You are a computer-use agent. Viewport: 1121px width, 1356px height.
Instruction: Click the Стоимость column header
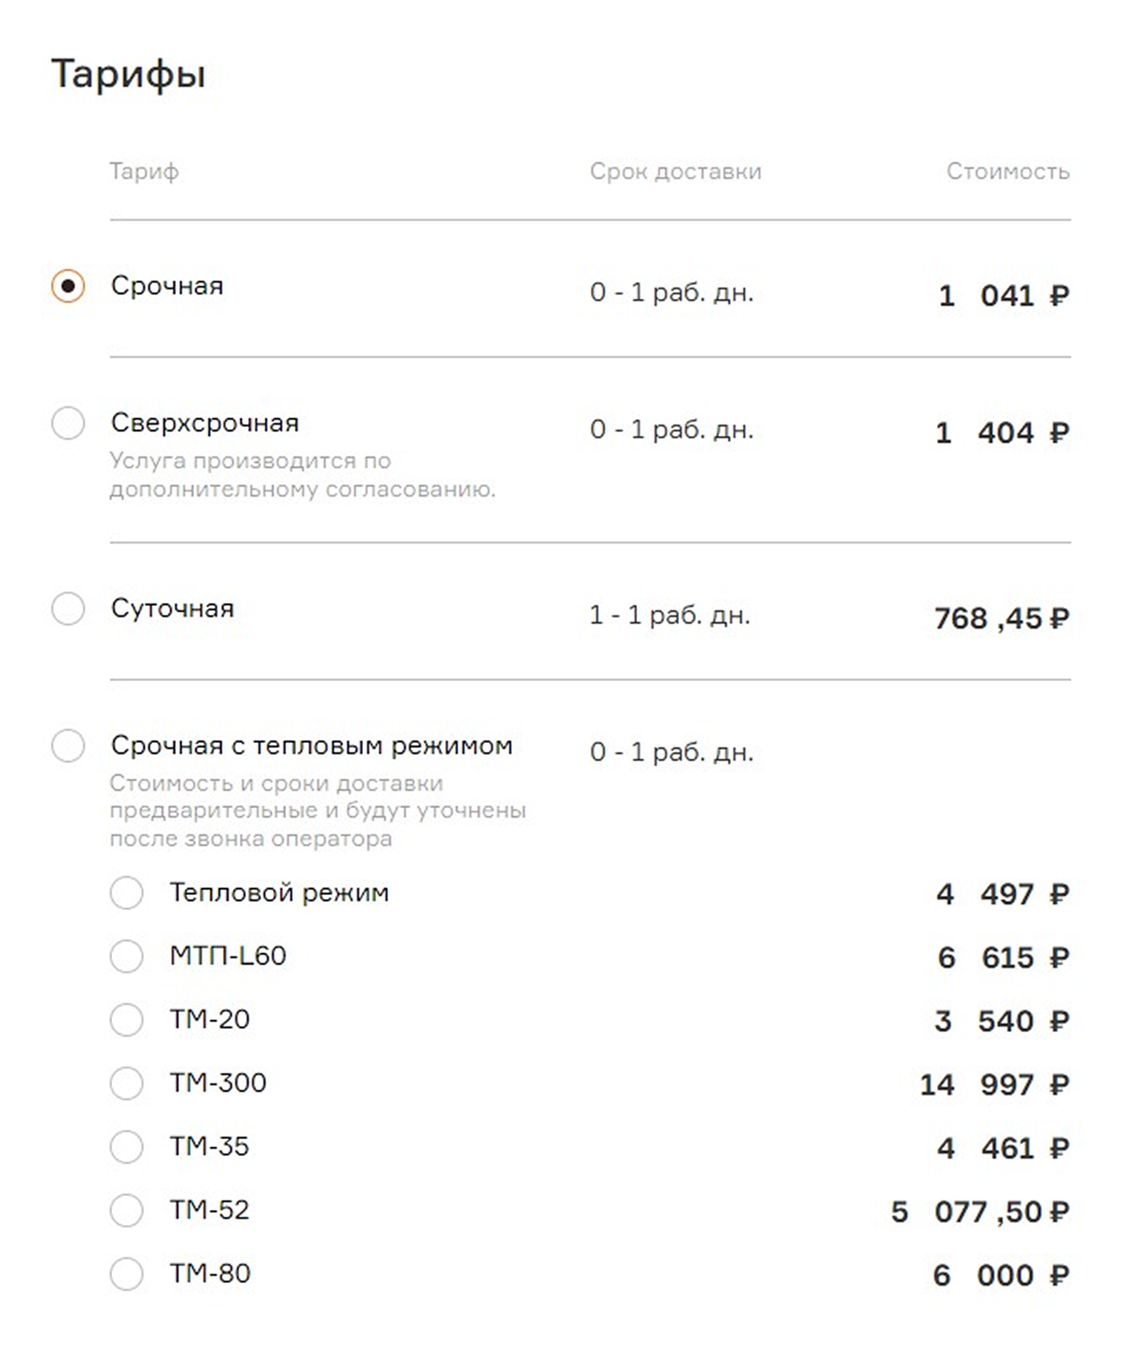(x=1008, y=171)
